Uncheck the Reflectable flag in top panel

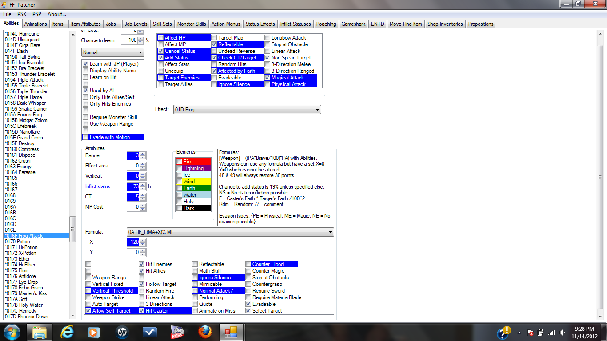[x=214, y=44]
